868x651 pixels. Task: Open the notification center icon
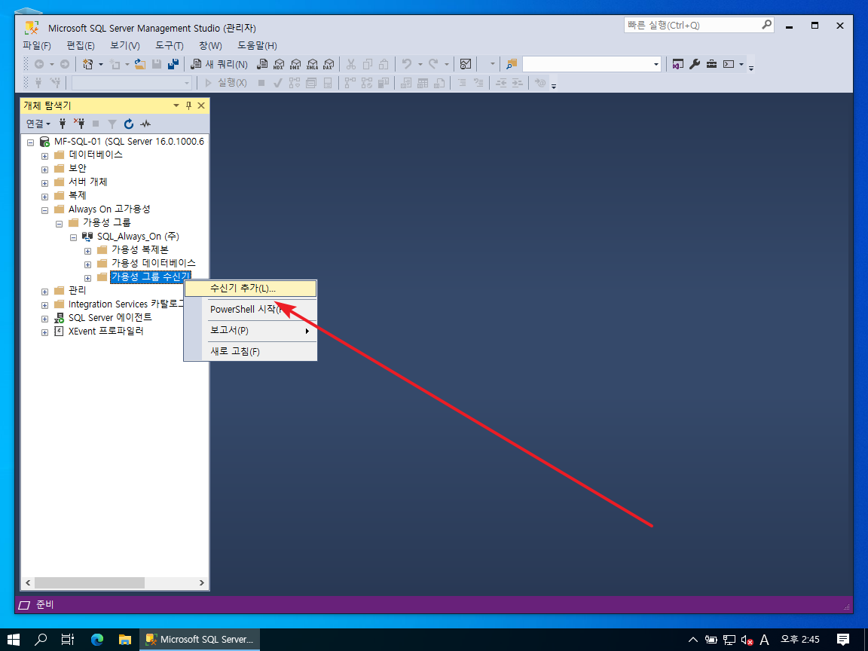coord(843,640)
